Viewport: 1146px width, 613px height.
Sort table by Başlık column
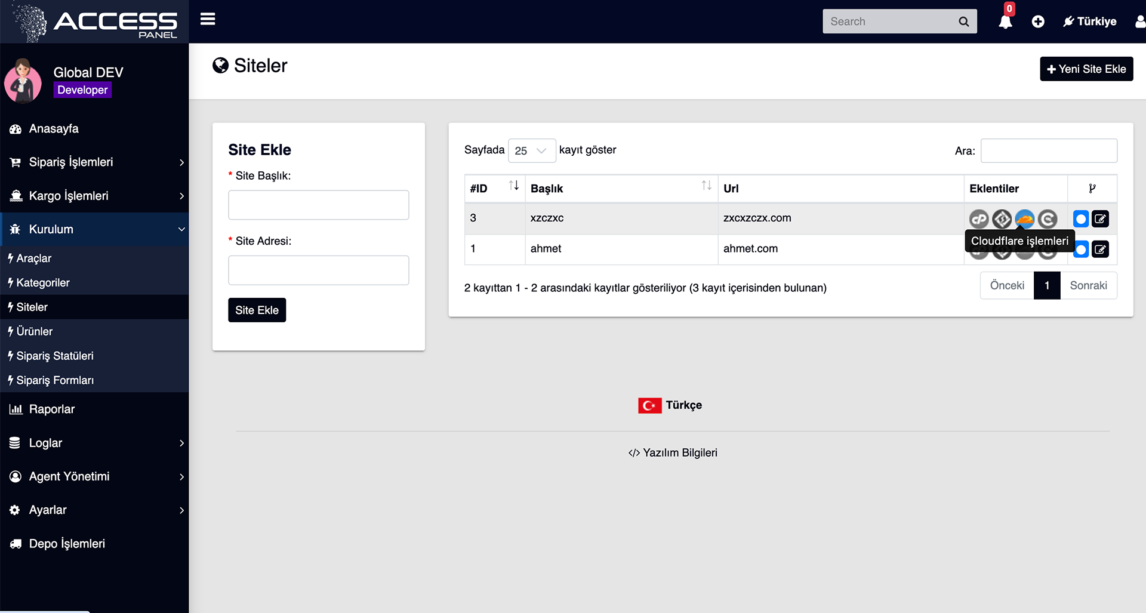[621, 189]
